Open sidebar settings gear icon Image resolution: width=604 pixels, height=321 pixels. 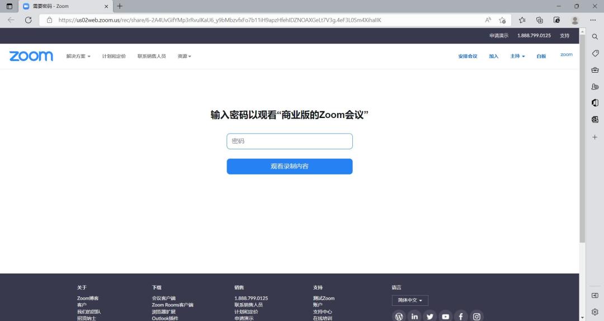pos(594,311)
